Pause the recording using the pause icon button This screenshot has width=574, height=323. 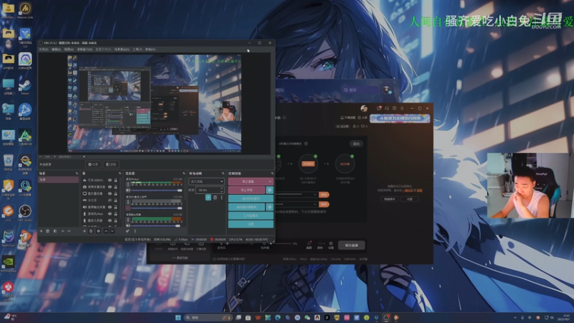270,189
